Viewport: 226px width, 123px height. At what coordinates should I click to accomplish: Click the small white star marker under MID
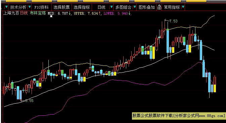coord(51,16)
